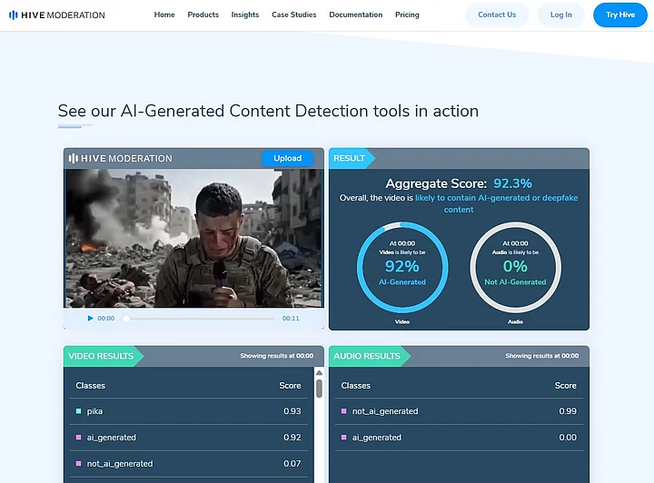Click the Contact Us button
The image size is (654, 483).
pyautogui.click(x=497, y=15)
